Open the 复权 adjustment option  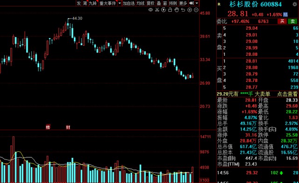(x=150, y=3)
